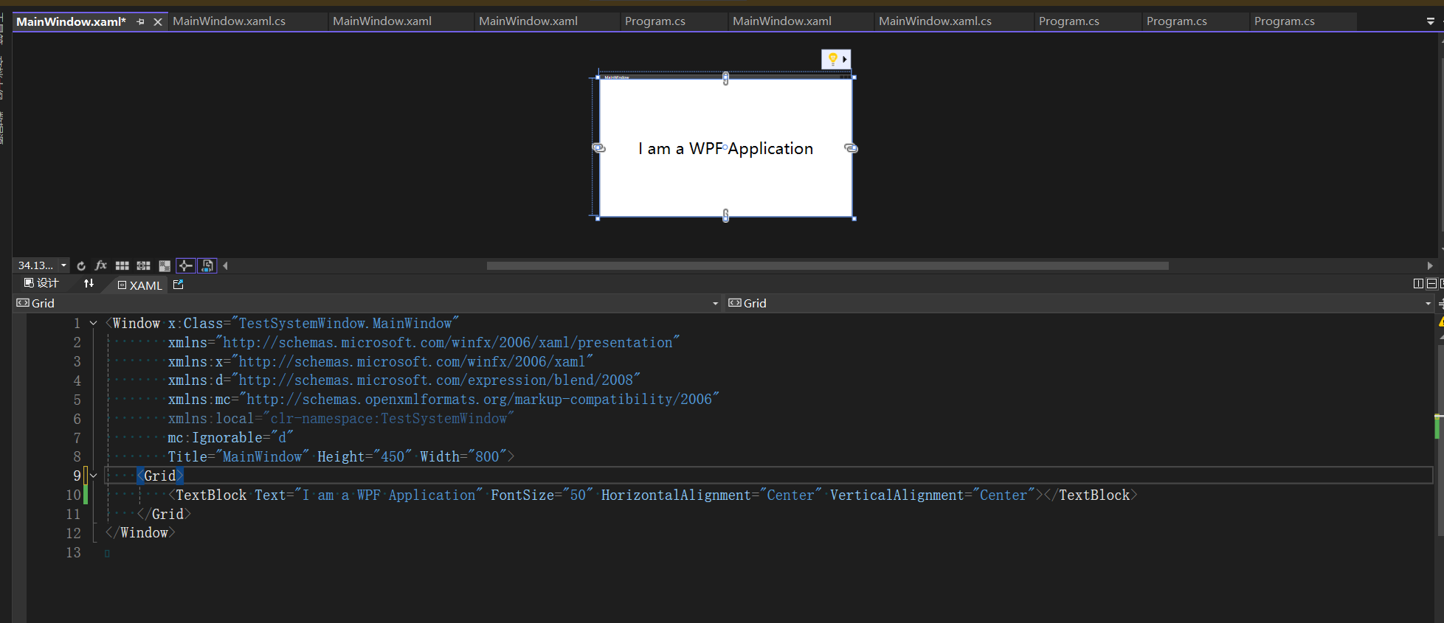Click the horizontal split layout icon
This screenshot has height=623, width=1444.
click(x=1431, y=284)
